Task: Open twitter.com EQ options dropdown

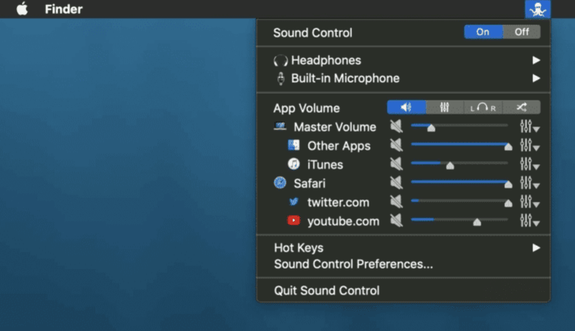Action: [x=529, y=202]
